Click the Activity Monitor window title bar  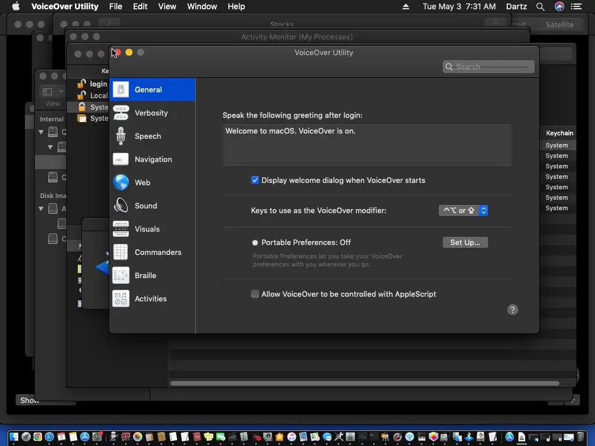pos(297,37)
